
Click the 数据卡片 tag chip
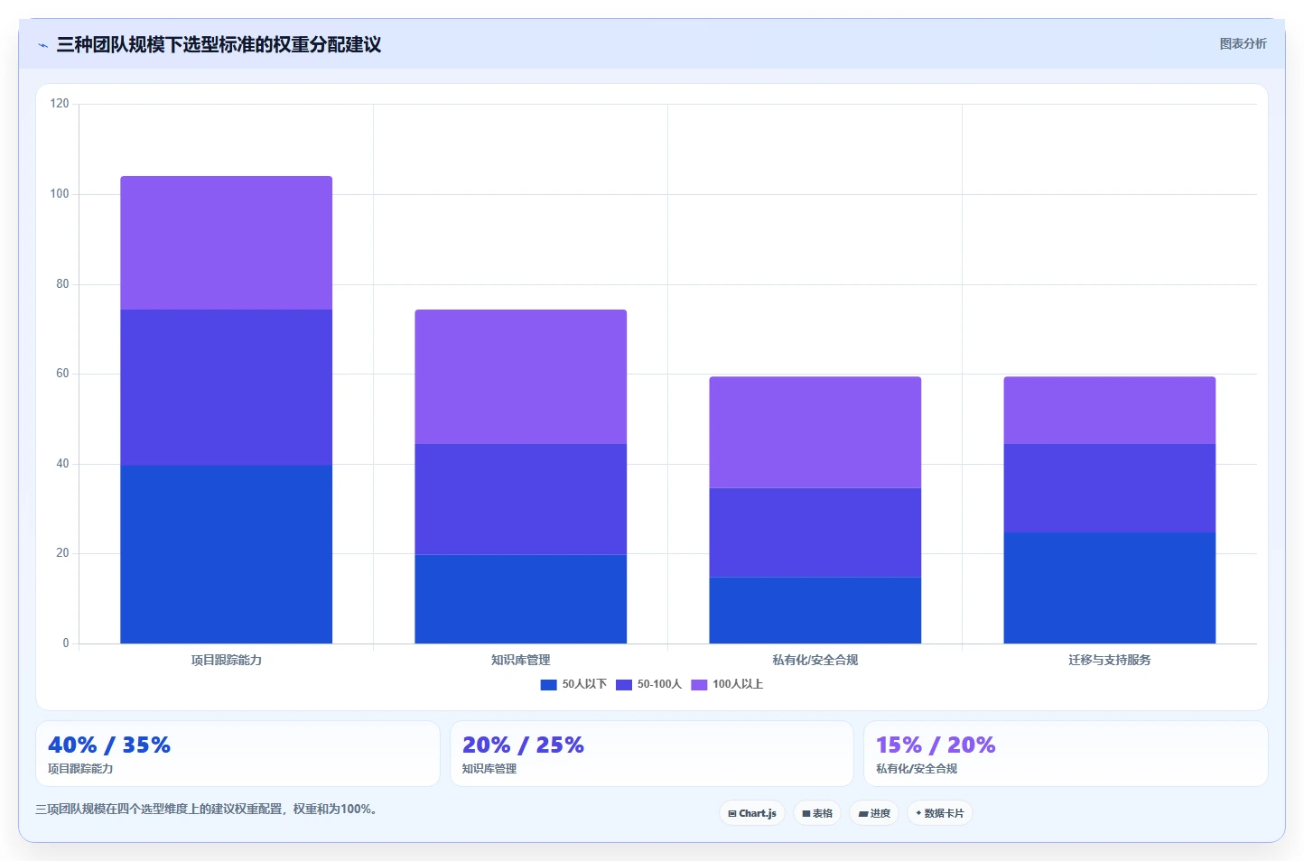(940, 813)
